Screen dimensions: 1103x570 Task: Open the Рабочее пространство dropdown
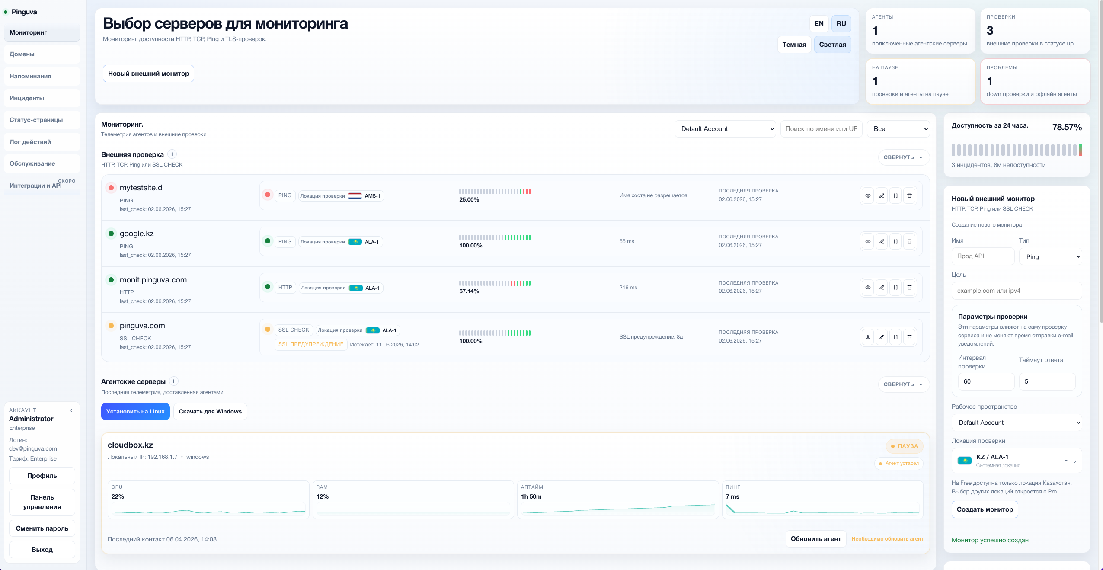point(1017,423)
